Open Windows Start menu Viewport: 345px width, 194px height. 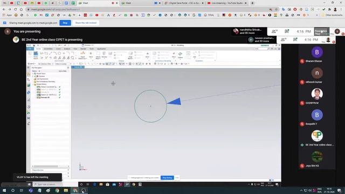pos(4,190)
